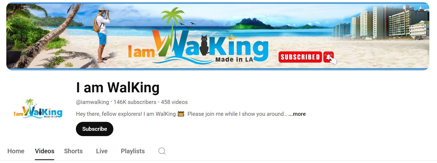Click the channel search magnifier icon
The width and height of the screenshot is (437, 163).
[162, 151]
